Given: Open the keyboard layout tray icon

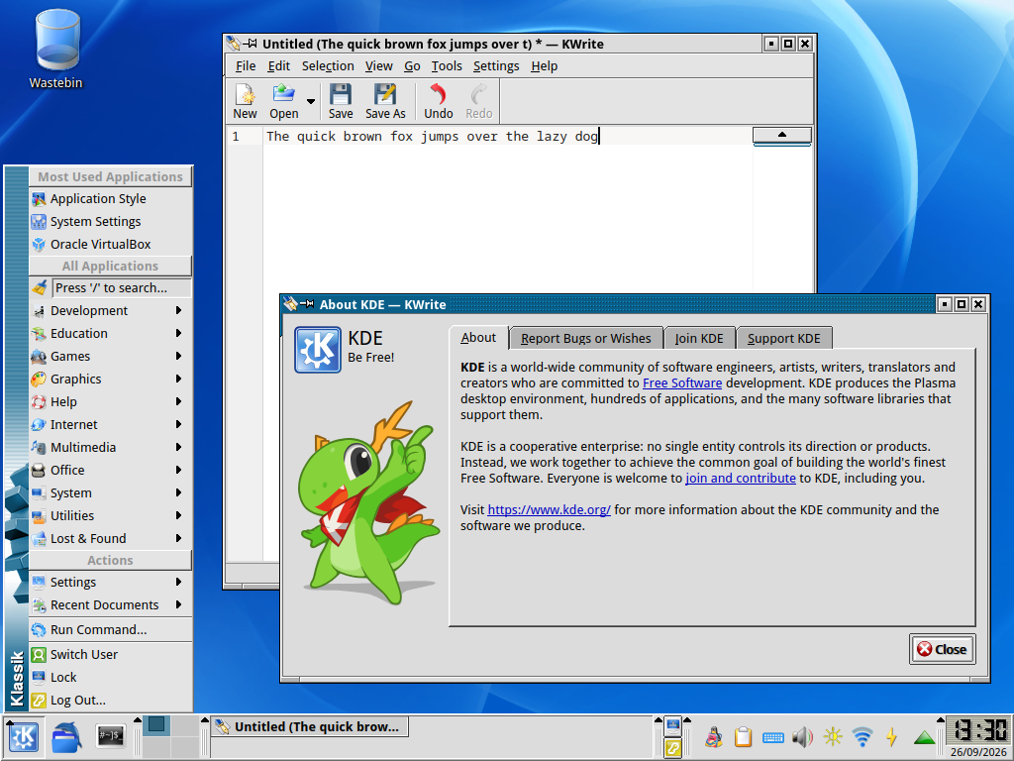Looking at the screenshot, I should coord(773,737).
